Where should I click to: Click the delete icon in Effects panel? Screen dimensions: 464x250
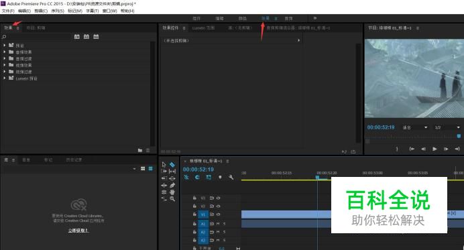(148, 150)
